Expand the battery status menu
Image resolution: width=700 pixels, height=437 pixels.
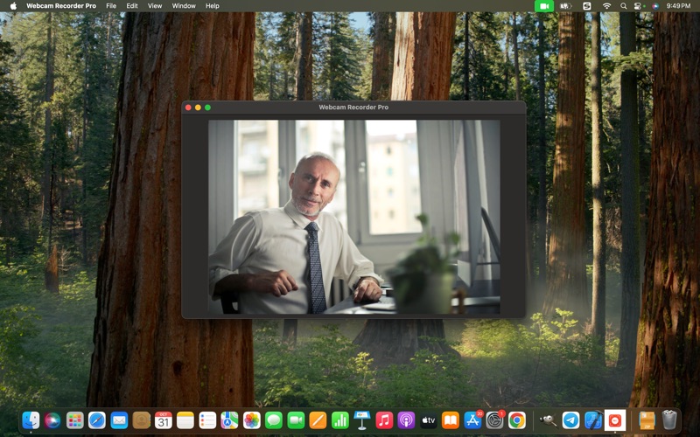click(x=566, y=6)
